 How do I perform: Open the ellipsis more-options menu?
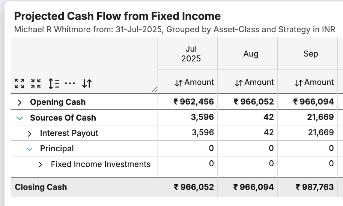point(70,84)
